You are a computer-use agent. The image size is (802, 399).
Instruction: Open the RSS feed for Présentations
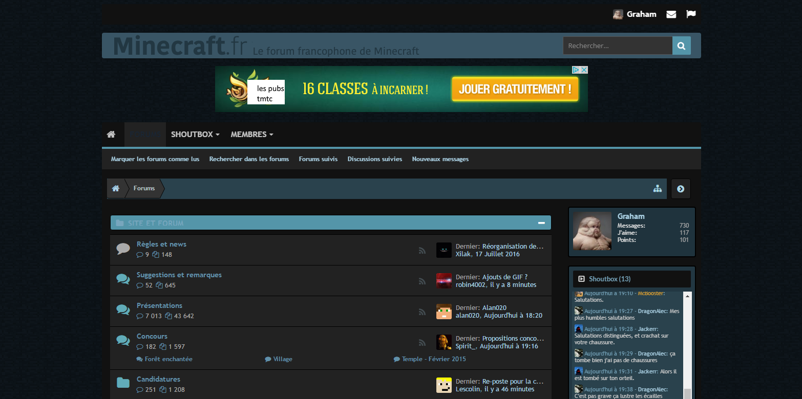(x=422, y=312)
